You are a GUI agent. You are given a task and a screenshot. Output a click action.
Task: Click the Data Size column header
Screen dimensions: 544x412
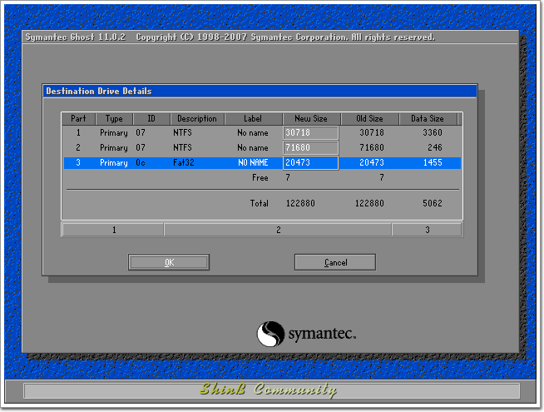point(428,119)
